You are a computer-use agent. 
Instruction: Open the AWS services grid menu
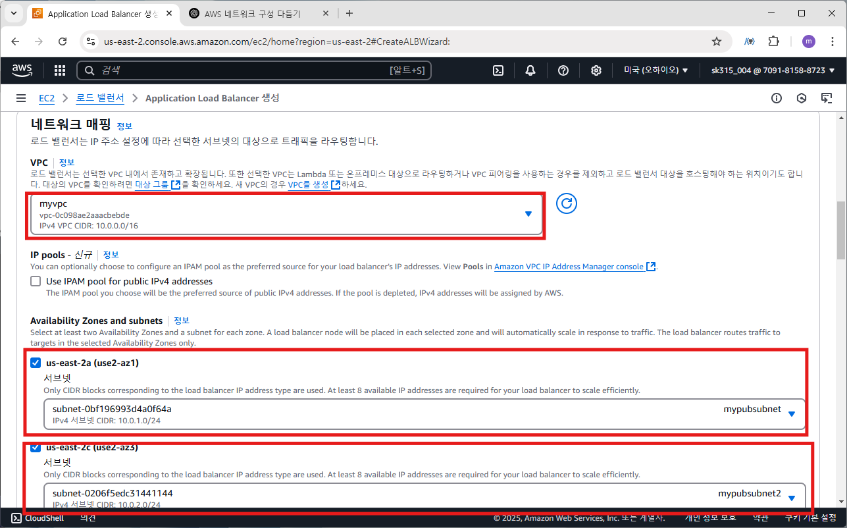60,70
